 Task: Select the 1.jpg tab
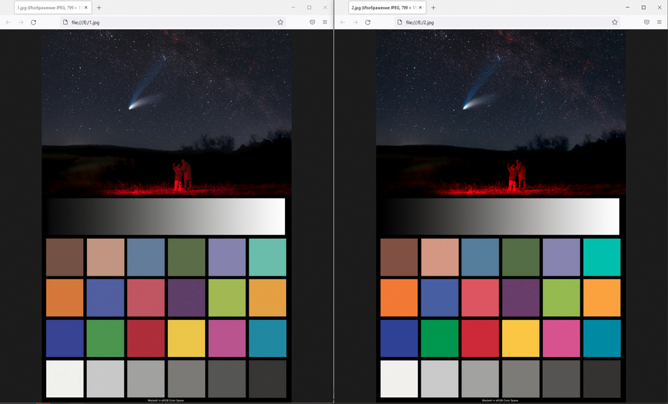(x=53, y=7)
